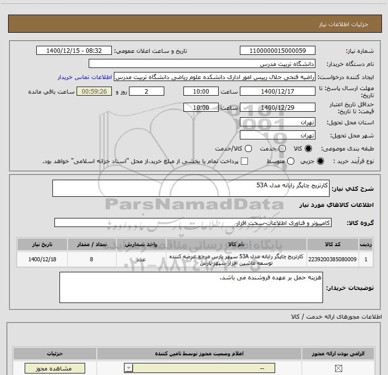Image resolution: width=388 pixels, height=375 pixels.
Task: Click the ردیف cell with number 1
Action: [x=366, y=259]
